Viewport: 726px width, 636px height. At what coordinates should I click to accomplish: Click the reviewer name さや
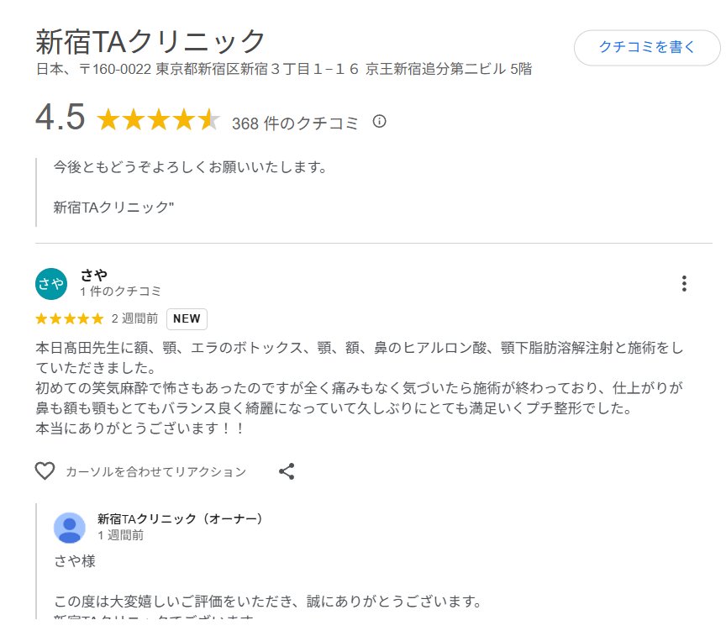tap(93, 275)
